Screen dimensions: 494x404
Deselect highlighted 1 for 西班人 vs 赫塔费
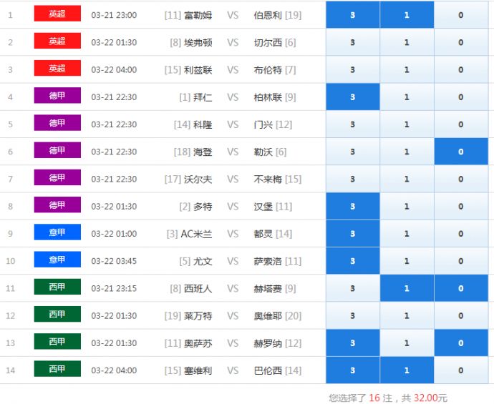pyautogui.click(x=407, y=288)
